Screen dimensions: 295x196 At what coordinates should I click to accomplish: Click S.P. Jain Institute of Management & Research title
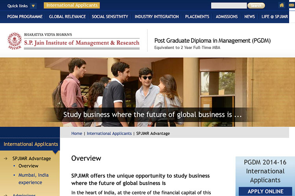click(82, 43)
